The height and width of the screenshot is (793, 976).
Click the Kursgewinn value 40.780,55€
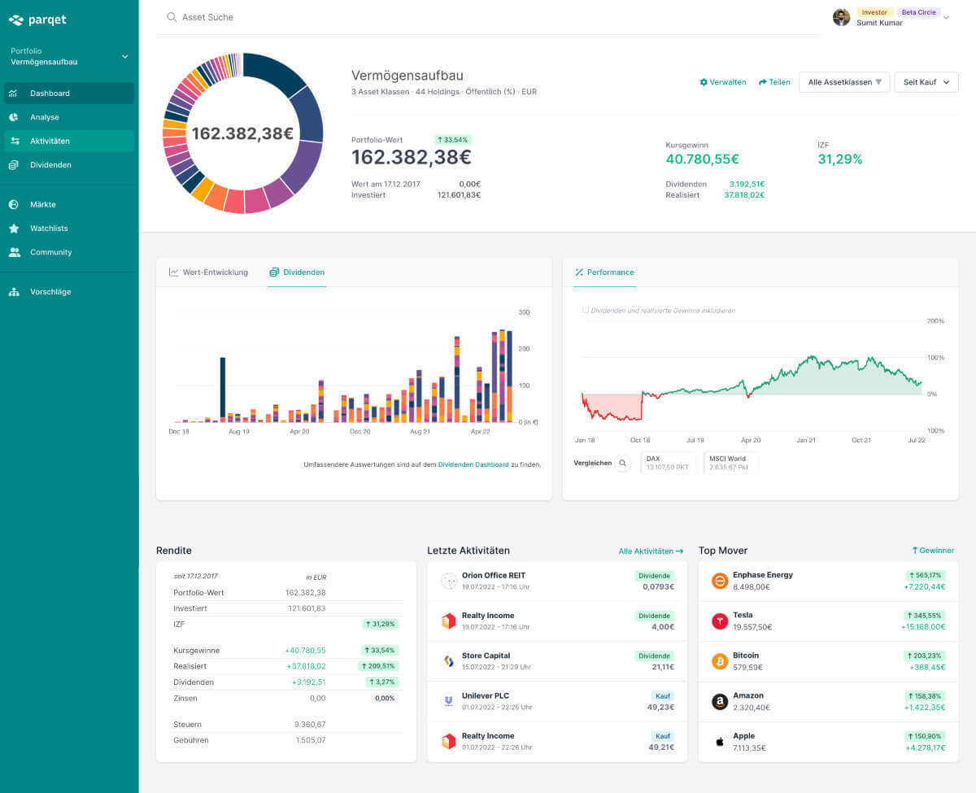(702, 159)
